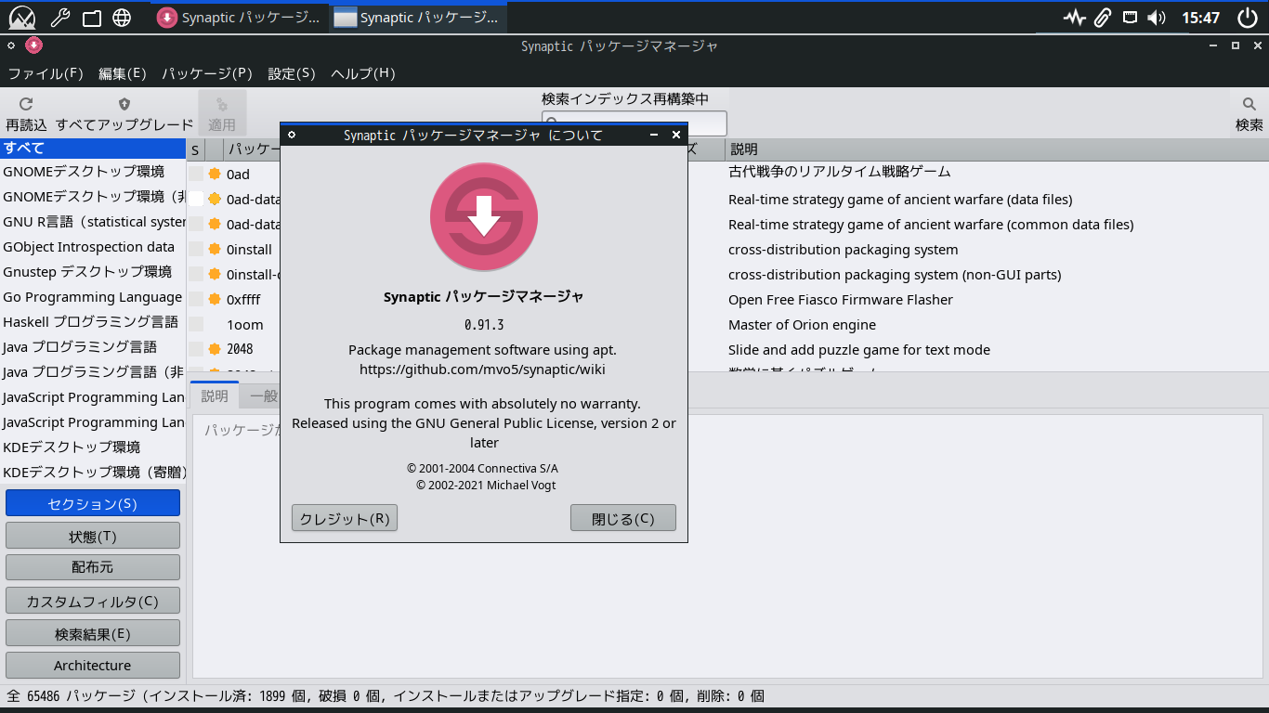Select the 配布元 filter button
This screenshot has width=1269, height=713.
click(93, 567)
